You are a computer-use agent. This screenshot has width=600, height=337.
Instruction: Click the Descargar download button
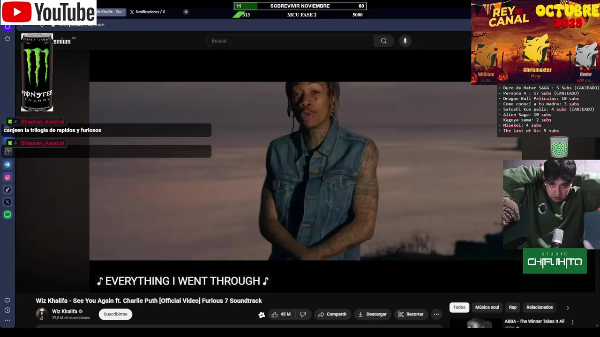[x=372, y=315]
